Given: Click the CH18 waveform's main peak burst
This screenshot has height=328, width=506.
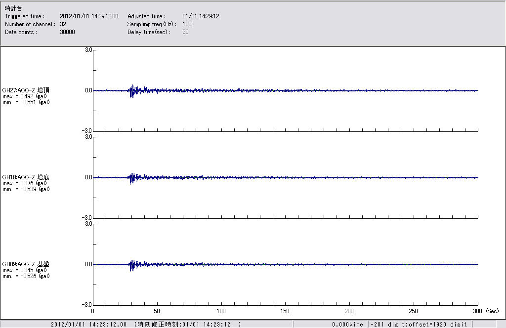Looking at the screenshot, I should [x=132, y=177].
